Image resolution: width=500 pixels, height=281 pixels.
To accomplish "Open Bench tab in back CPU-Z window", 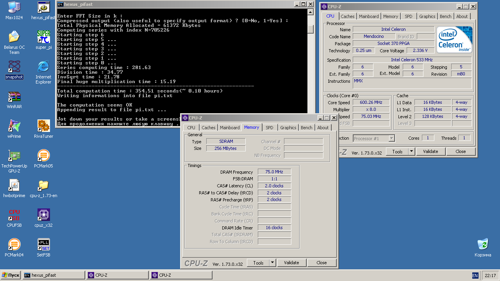I will tap(446, 16).
